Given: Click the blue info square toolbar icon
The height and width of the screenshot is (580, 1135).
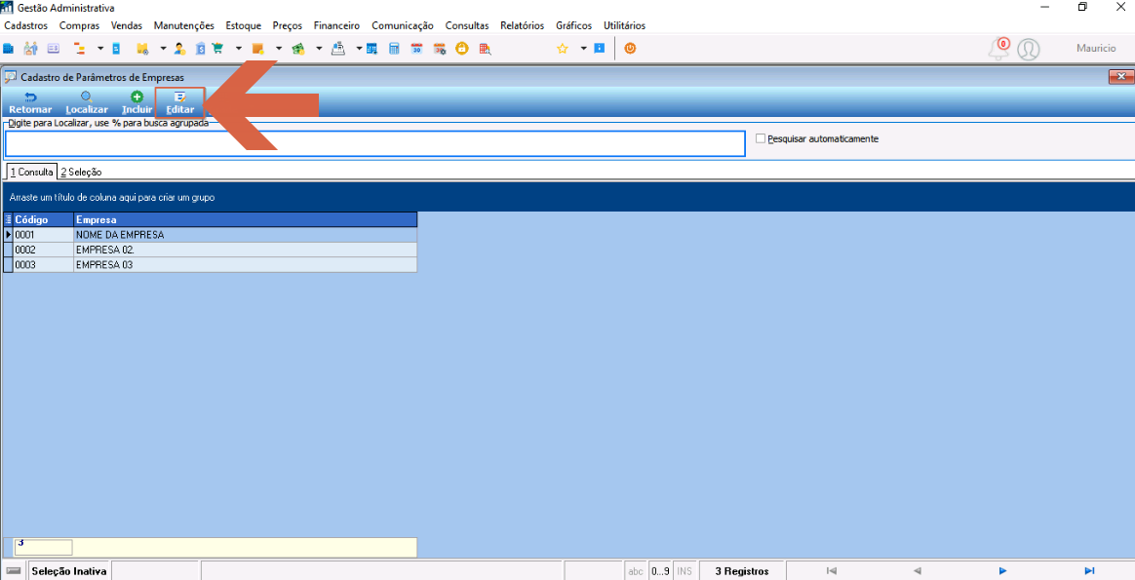Looking at the screenshot, I should click(600, 49).
